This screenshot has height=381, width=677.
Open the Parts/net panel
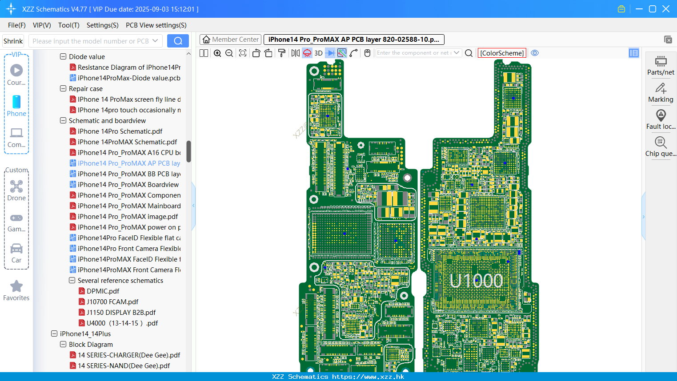click(x=661, y=65)
